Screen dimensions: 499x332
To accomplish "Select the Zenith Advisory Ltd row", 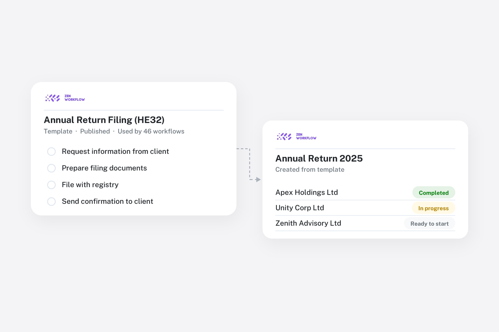I will click(365, 223).
